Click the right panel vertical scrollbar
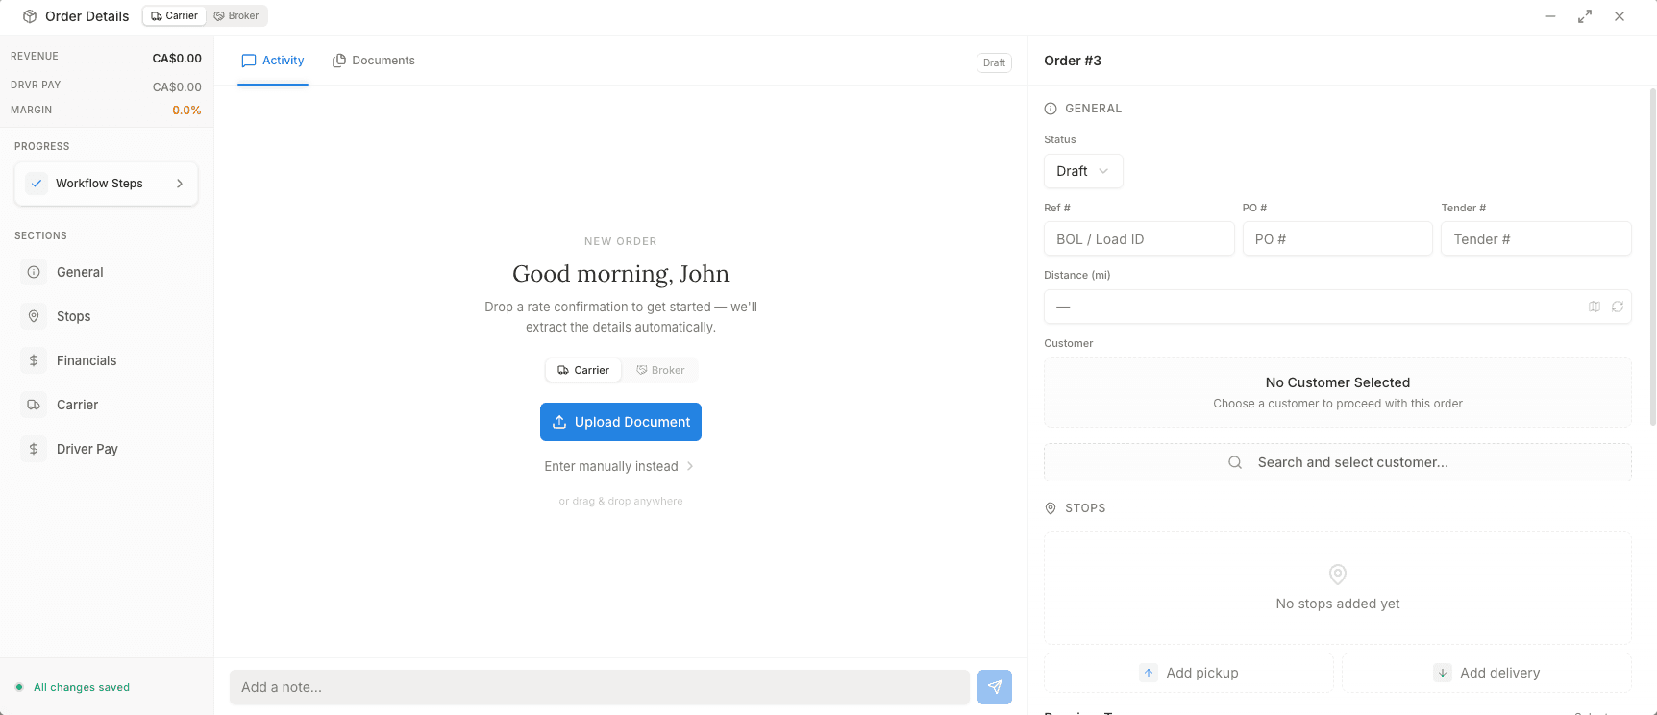The width and height of the screenshot is (1657, 715). [1653, 257]
